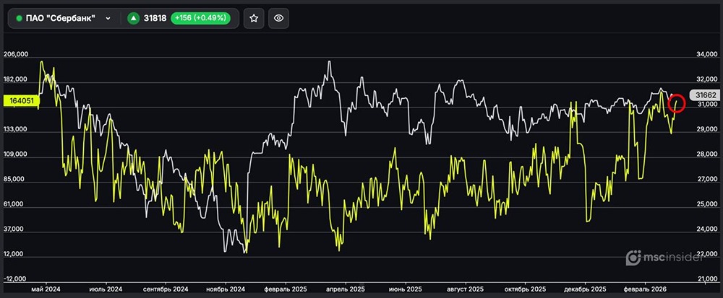Click the 29,000 right axis value
This screenshot has height=298, width=723.
coord(706,129)
